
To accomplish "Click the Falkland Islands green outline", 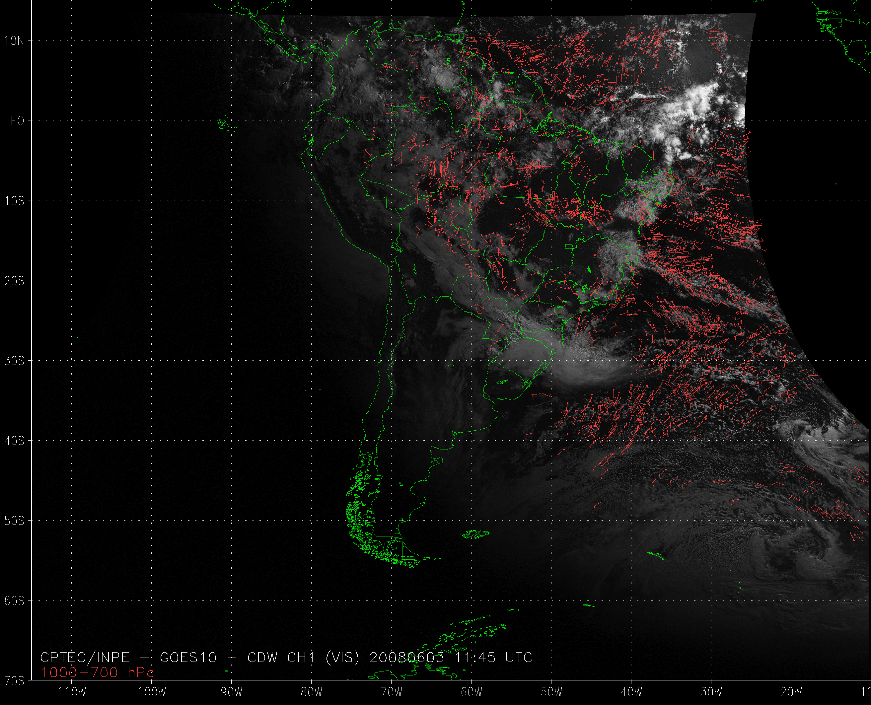I will [x=475, y=534].
